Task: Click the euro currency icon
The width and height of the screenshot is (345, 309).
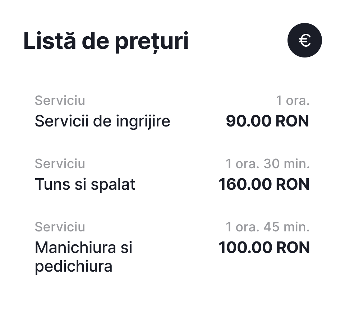Action: point(304,40)
